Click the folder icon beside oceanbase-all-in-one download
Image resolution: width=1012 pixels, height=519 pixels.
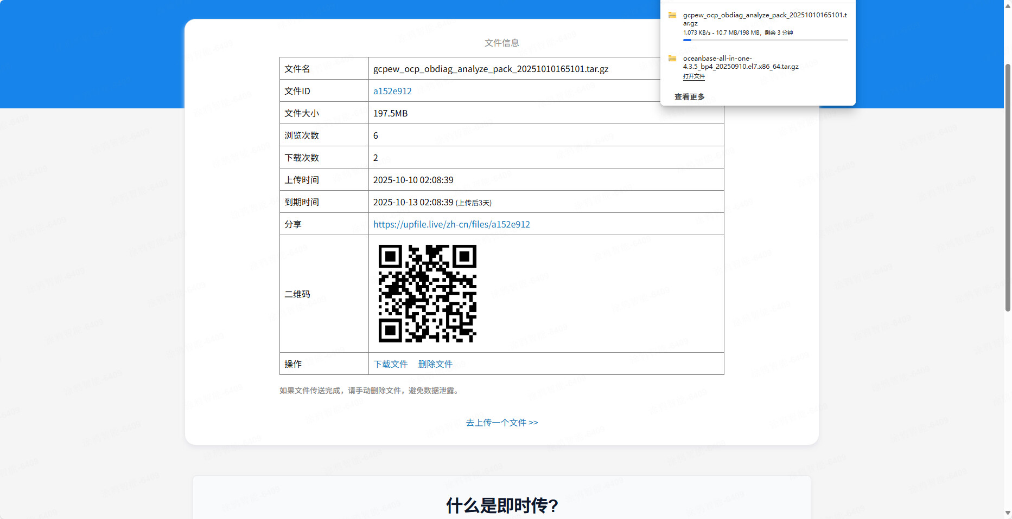pyautogui.click(x=672, y=59)
